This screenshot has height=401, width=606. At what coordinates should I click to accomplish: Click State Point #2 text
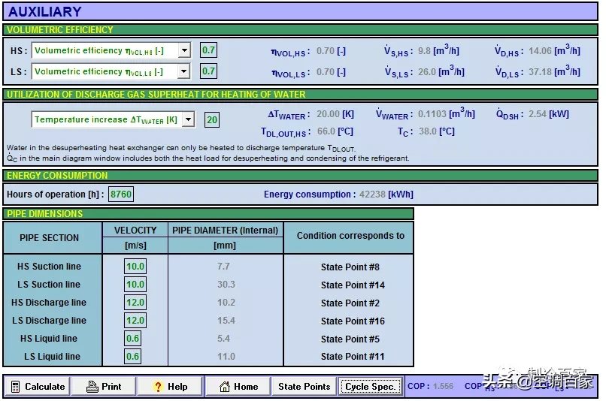(x=350, y=303)
